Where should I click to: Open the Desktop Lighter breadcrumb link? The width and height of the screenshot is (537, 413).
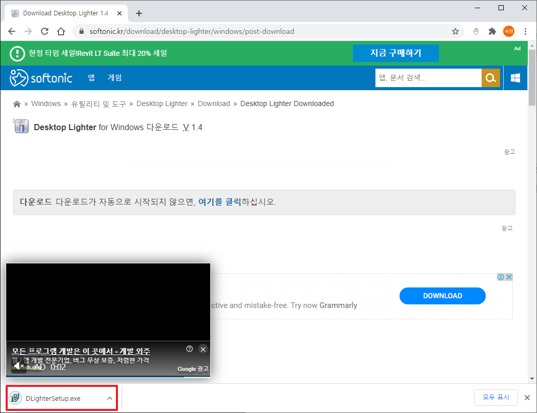[162, 104]
